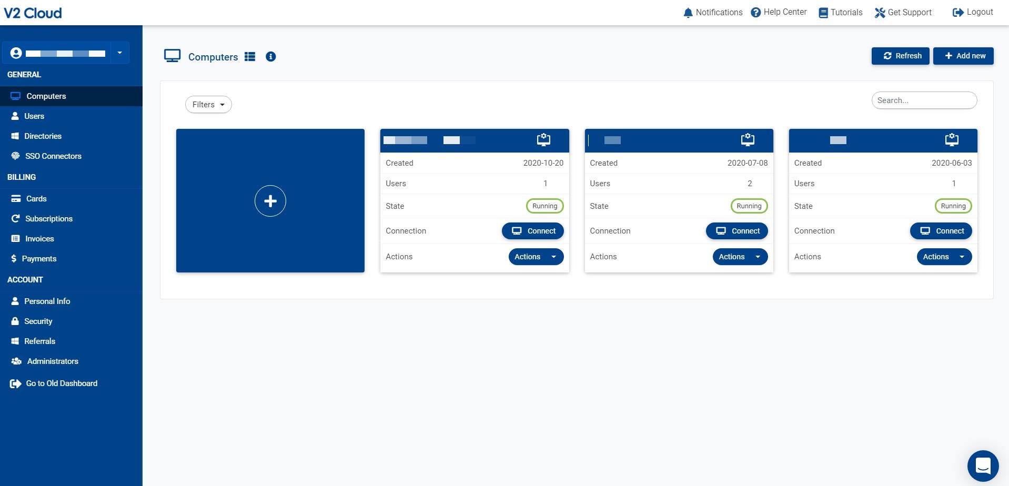1009x486 pixels.
Task: Connect to the 2020-06-03 computer
Action: (941, 231)
